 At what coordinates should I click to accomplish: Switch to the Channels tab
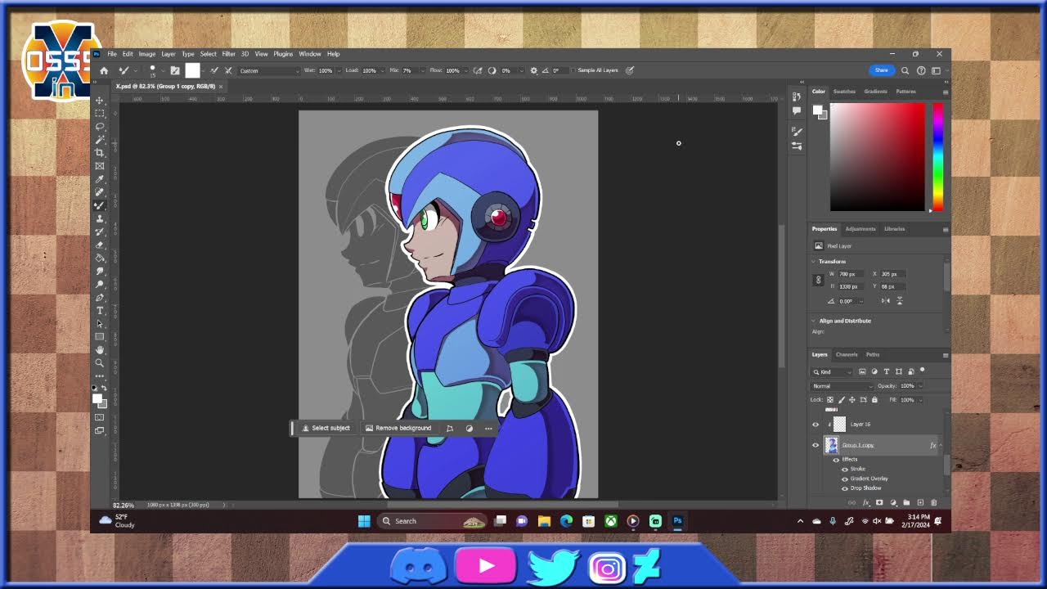tap(847, 354)
